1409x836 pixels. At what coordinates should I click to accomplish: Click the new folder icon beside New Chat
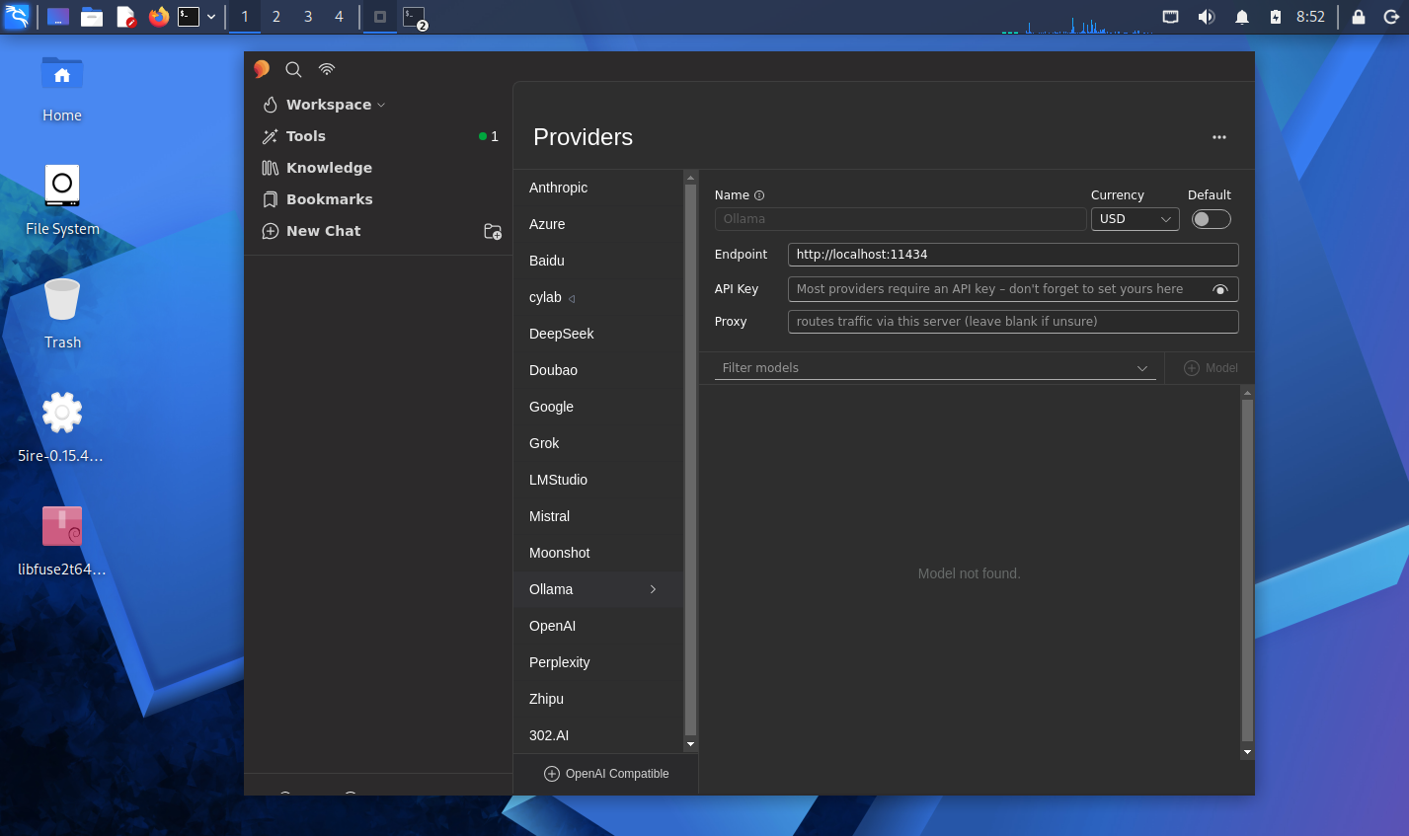pyautogui.click(x=493, y=231)
